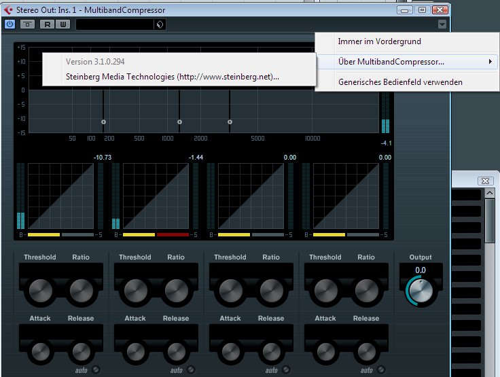Click band 2 Release knob

coord(177,352)
